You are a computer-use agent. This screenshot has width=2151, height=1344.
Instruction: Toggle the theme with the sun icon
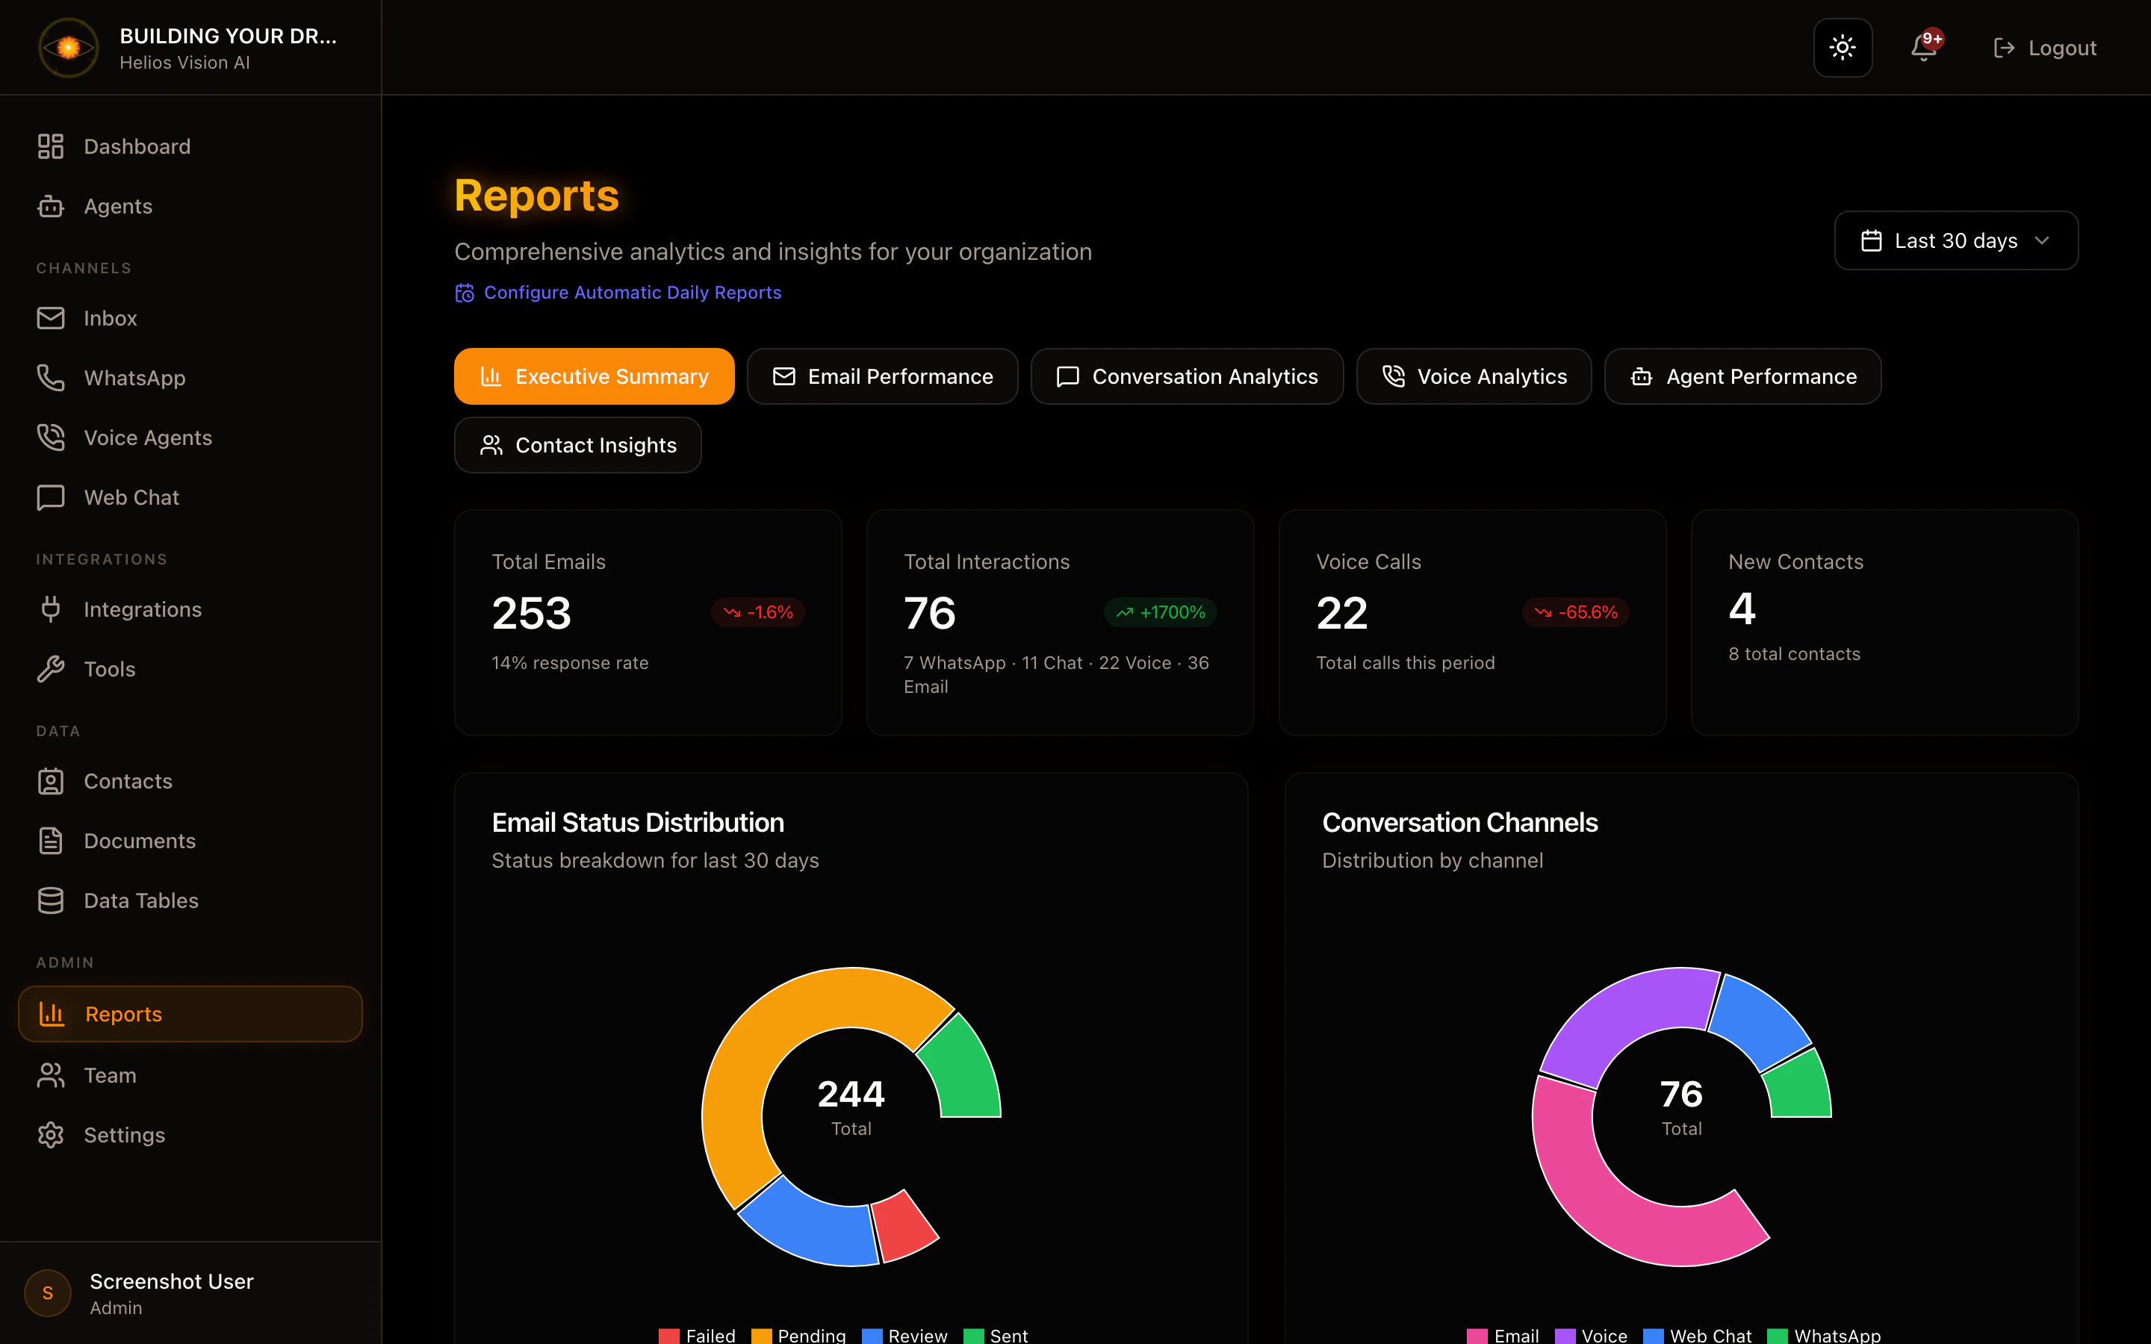[x=1843, y=47]
